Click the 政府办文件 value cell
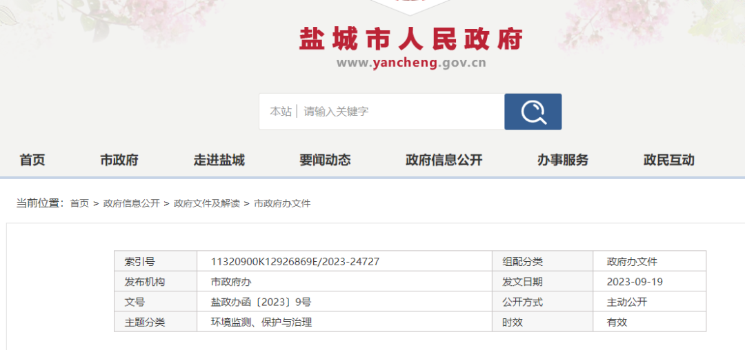745x350 pixels. 650,261
